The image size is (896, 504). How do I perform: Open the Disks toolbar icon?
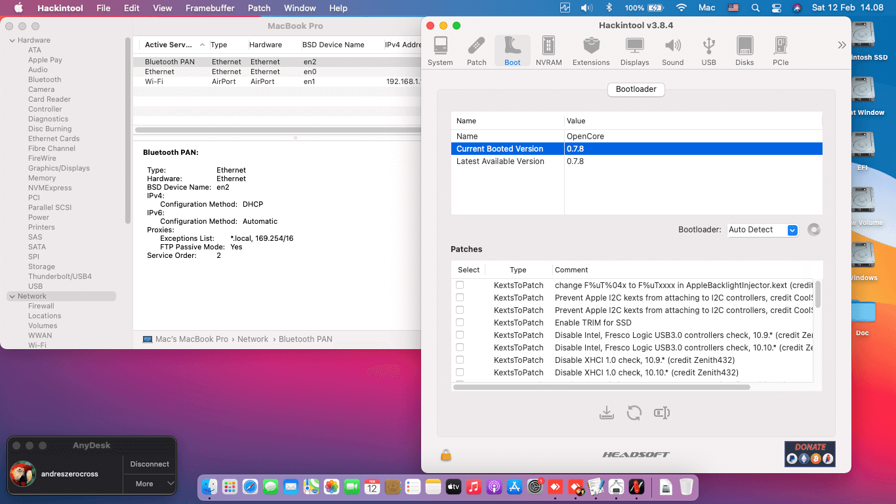click(744, 51)
